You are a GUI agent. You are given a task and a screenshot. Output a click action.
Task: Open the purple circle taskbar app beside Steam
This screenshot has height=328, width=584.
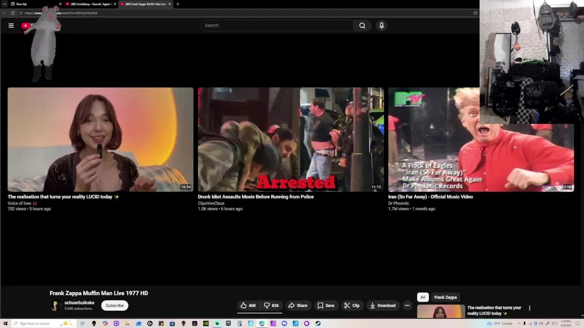coord(307,323)
